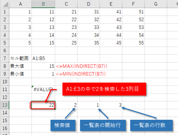Click cell B1 containing 11

(x=43, y=12)
